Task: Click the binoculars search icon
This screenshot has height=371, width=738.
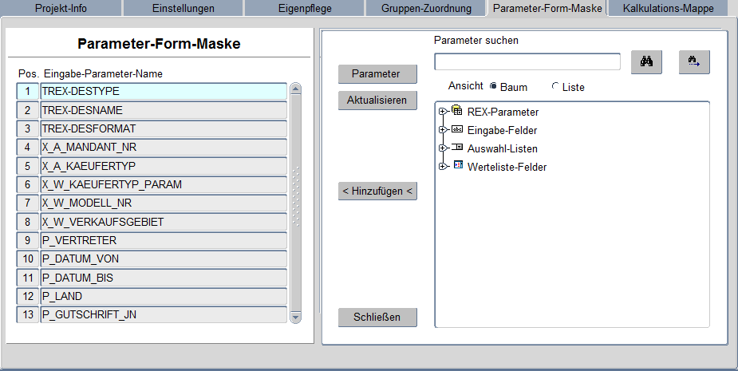Action: coord(646,62)
